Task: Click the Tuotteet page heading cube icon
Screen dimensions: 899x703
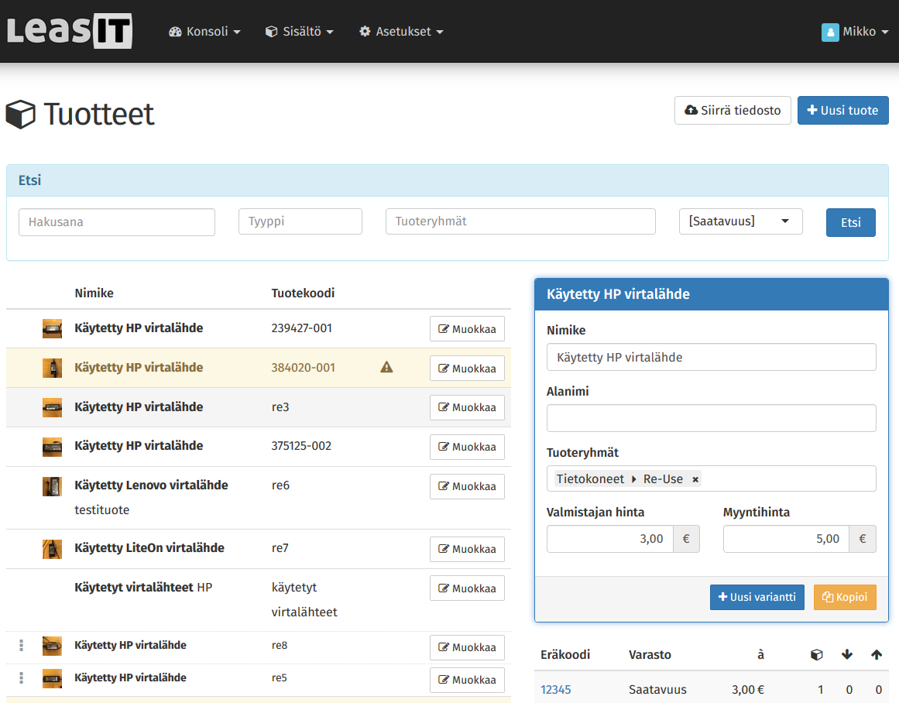Action: point(21,114)
